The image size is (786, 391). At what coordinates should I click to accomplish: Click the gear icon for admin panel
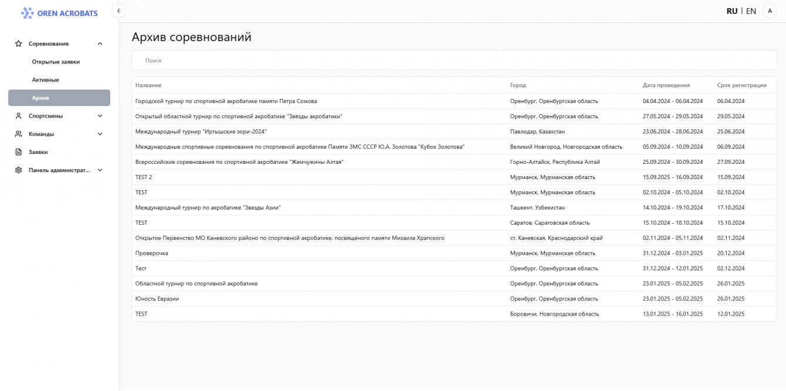click(18, 170)
